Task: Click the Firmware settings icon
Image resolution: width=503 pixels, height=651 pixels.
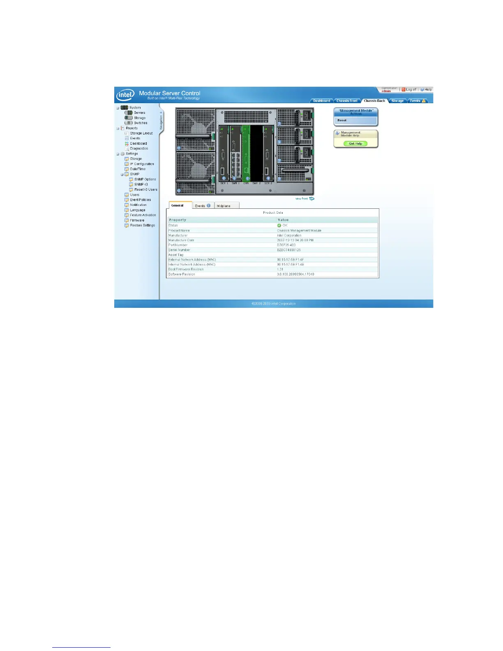Action: click(x=127, y=220)
